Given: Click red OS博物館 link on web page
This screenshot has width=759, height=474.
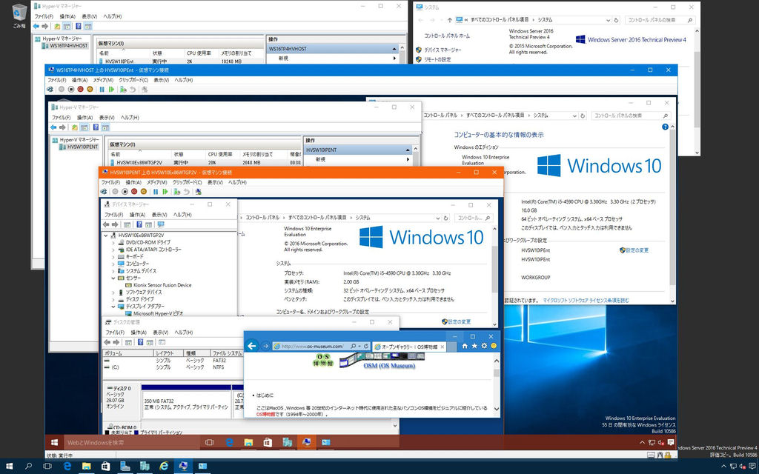Looking at the screenshot, I should tap(265, 415).
